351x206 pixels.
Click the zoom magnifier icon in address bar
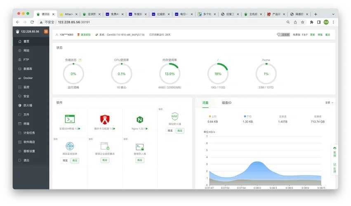288,22
